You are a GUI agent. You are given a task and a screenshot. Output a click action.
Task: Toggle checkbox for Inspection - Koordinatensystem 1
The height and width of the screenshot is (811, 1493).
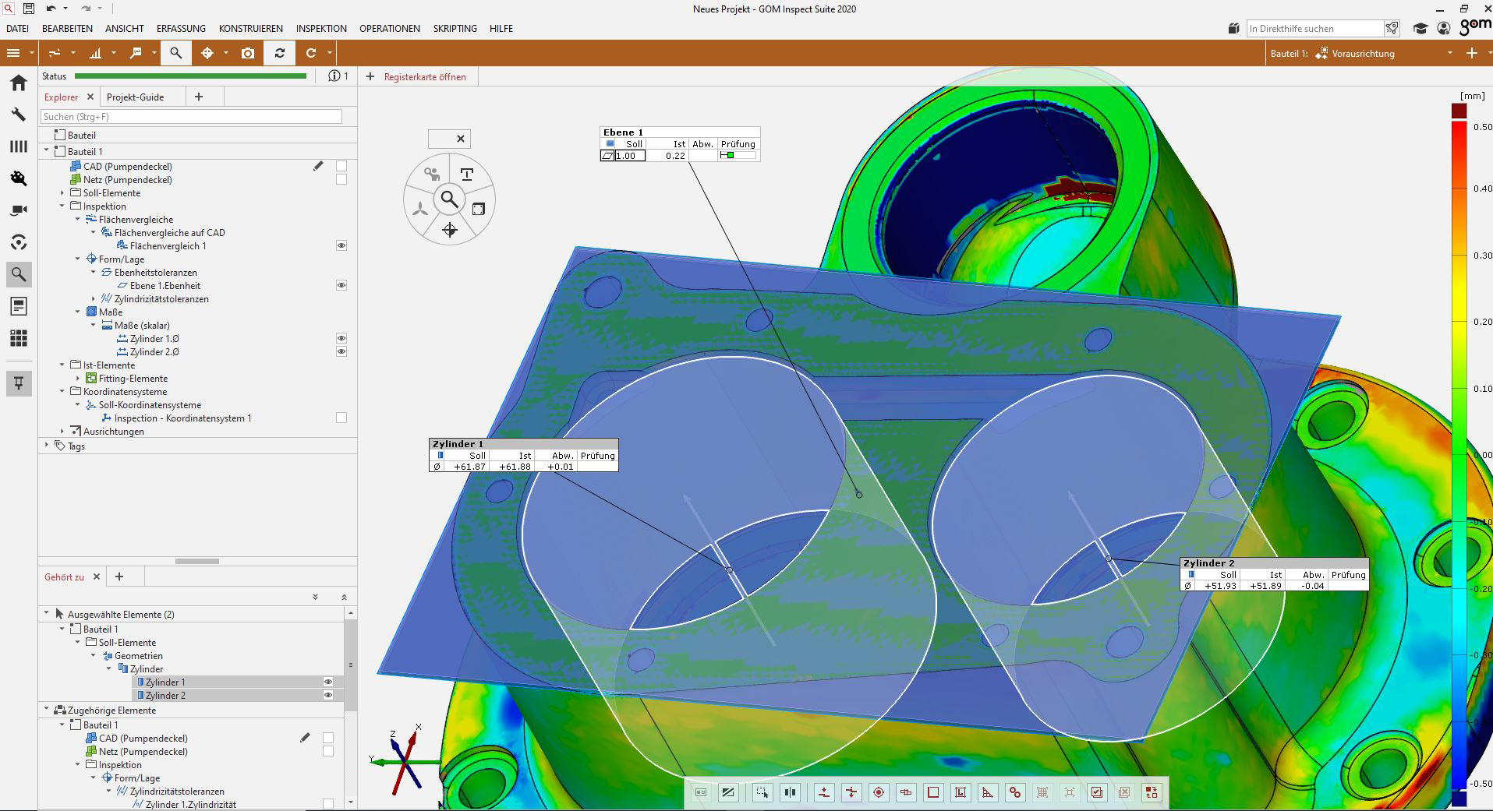click(341, 418)
